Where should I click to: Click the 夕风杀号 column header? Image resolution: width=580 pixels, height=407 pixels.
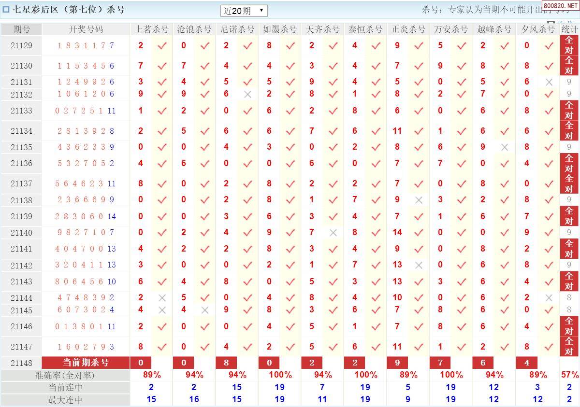tap(538, 29)
